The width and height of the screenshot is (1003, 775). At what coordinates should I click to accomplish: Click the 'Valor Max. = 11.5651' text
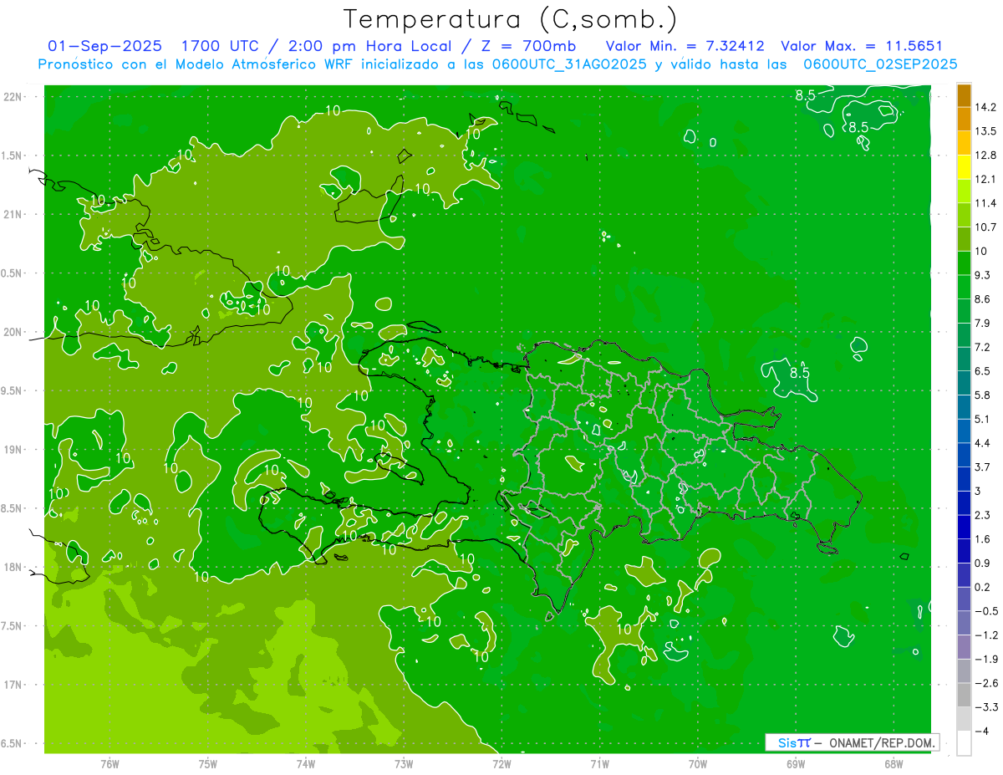coord(862,46)
